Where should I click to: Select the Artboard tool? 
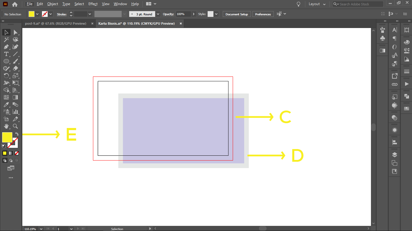pos(6,119)
